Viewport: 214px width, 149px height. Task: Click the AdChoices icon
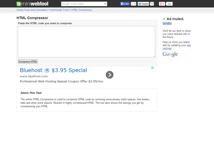(152, 67)
